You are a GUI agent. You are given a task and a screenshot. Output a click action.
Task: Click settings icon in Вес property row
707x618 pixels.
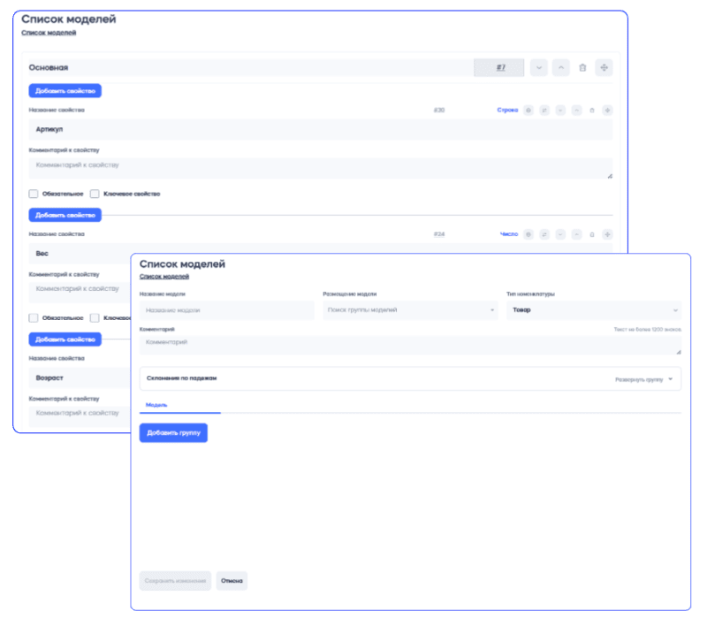click(528, 234)
